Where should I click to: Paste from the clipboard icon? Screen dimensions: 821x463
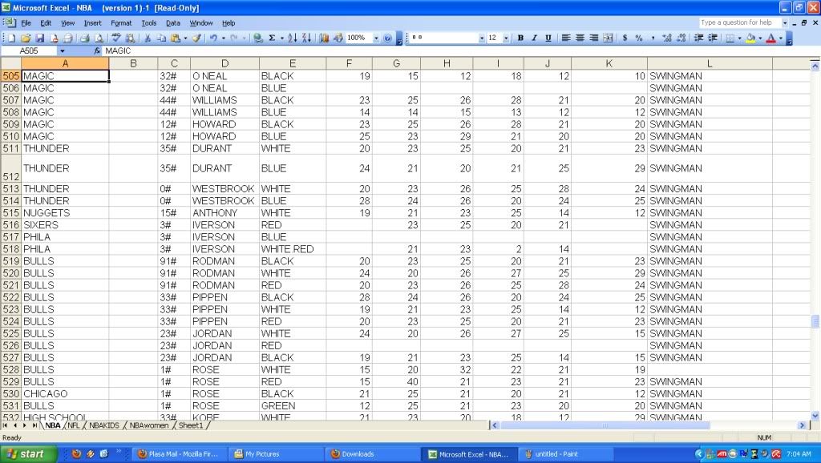coord(175,38)
